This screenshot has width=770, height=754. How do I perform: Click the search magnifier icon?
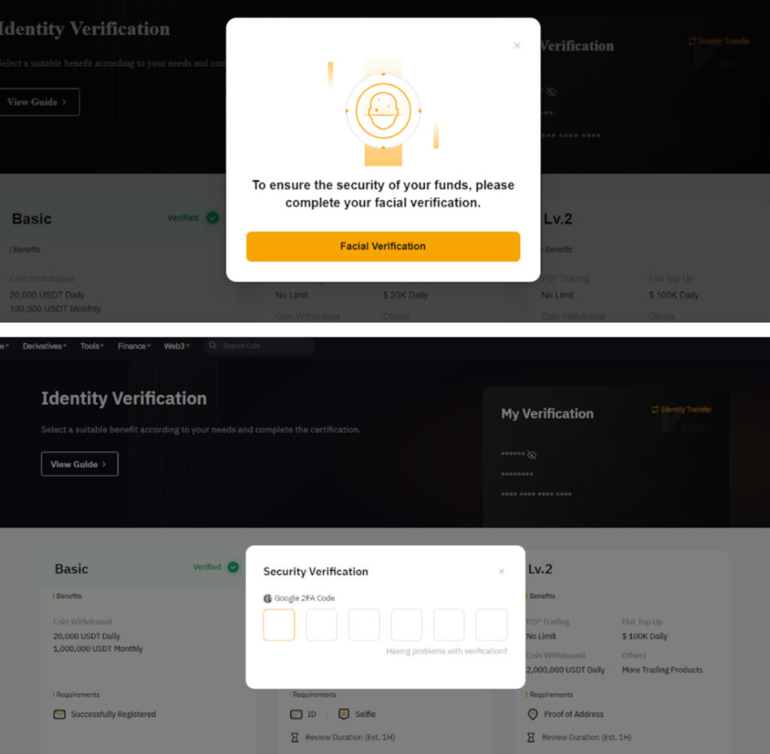coord(213,346)
